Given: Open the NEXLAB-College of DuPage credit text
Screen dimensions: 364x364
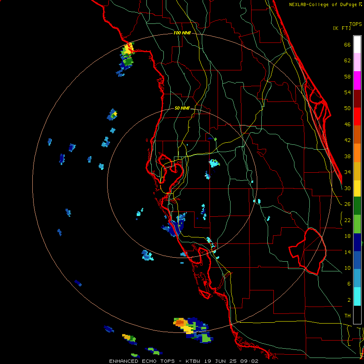Looking at the screenshot, I should (x=326, y=4).
